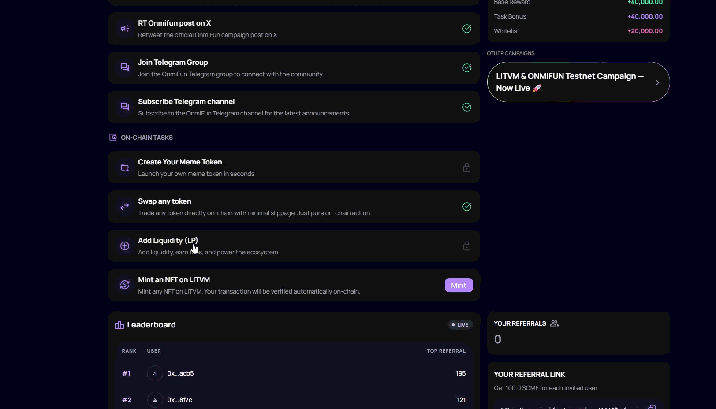The width and height of the screenshot is (716, 409).
Task: Click chat icon beside Join Telegram Group
Action: click(x=125, y=67)
